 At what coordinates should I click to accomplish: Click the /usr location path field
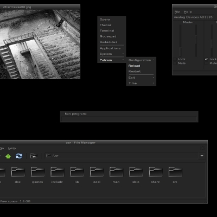click(x=122, y=156)
